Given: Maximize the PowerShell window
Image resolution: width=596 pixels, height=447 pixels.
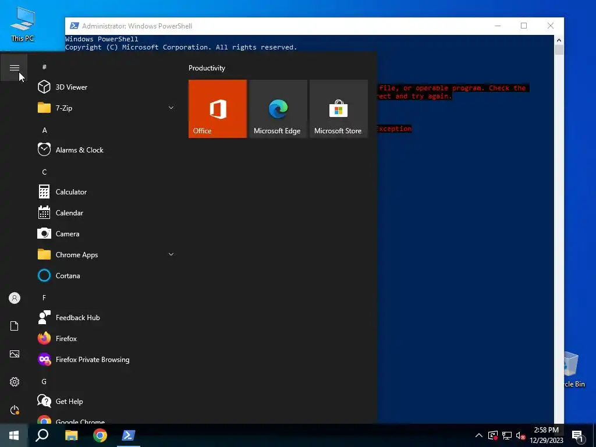Looking at the screenshot, I should tap(524, 26).
